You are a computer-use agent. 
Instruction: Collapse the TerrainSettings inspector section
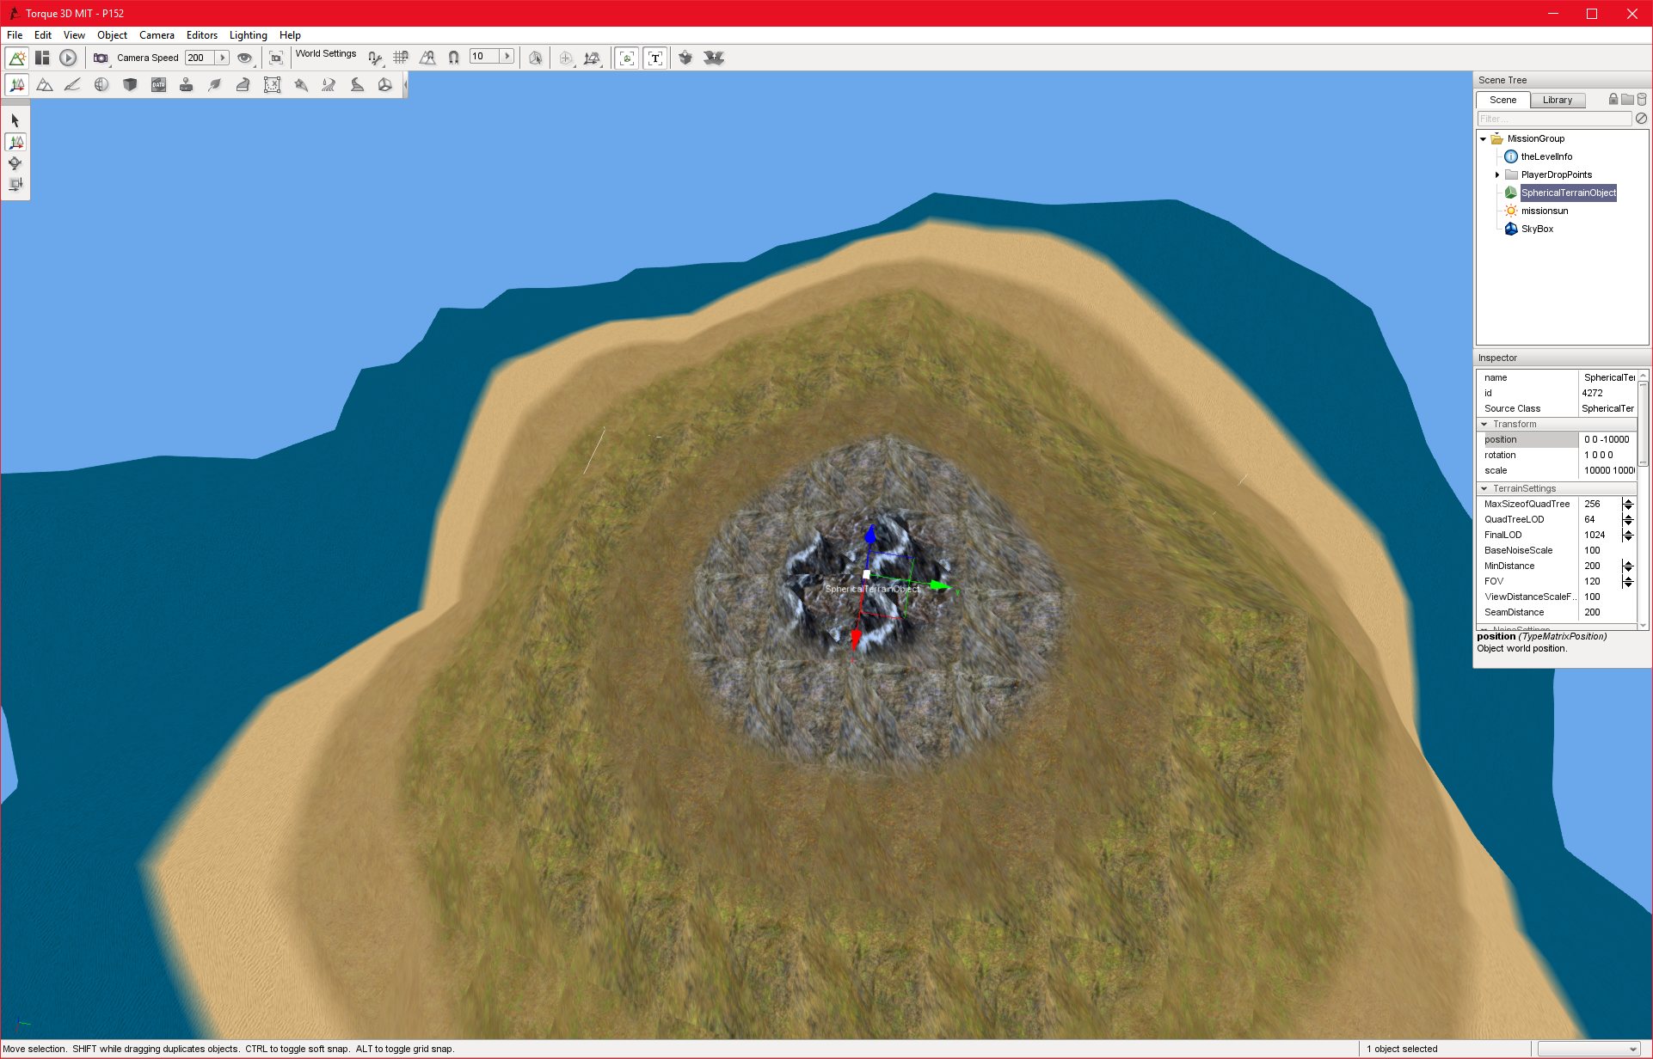tap(1484, 488)
